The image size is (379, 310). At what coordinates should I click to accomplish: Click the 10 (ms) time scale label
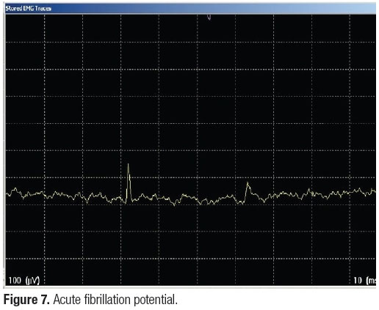tap(364, 280)
